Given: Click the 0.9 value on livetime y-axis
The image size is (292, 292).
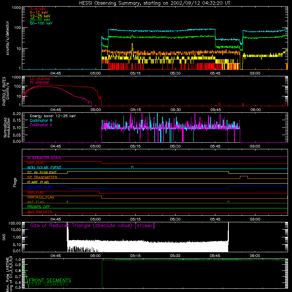Looking at the screenshot, I should 18,265.
